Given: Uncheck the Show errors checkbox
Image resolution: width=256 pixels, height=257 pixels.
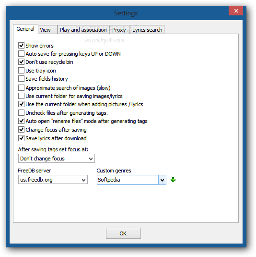Looking at the screenshot, I should pos(21,46).
